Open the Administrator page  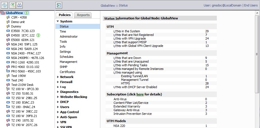(69, 36)
